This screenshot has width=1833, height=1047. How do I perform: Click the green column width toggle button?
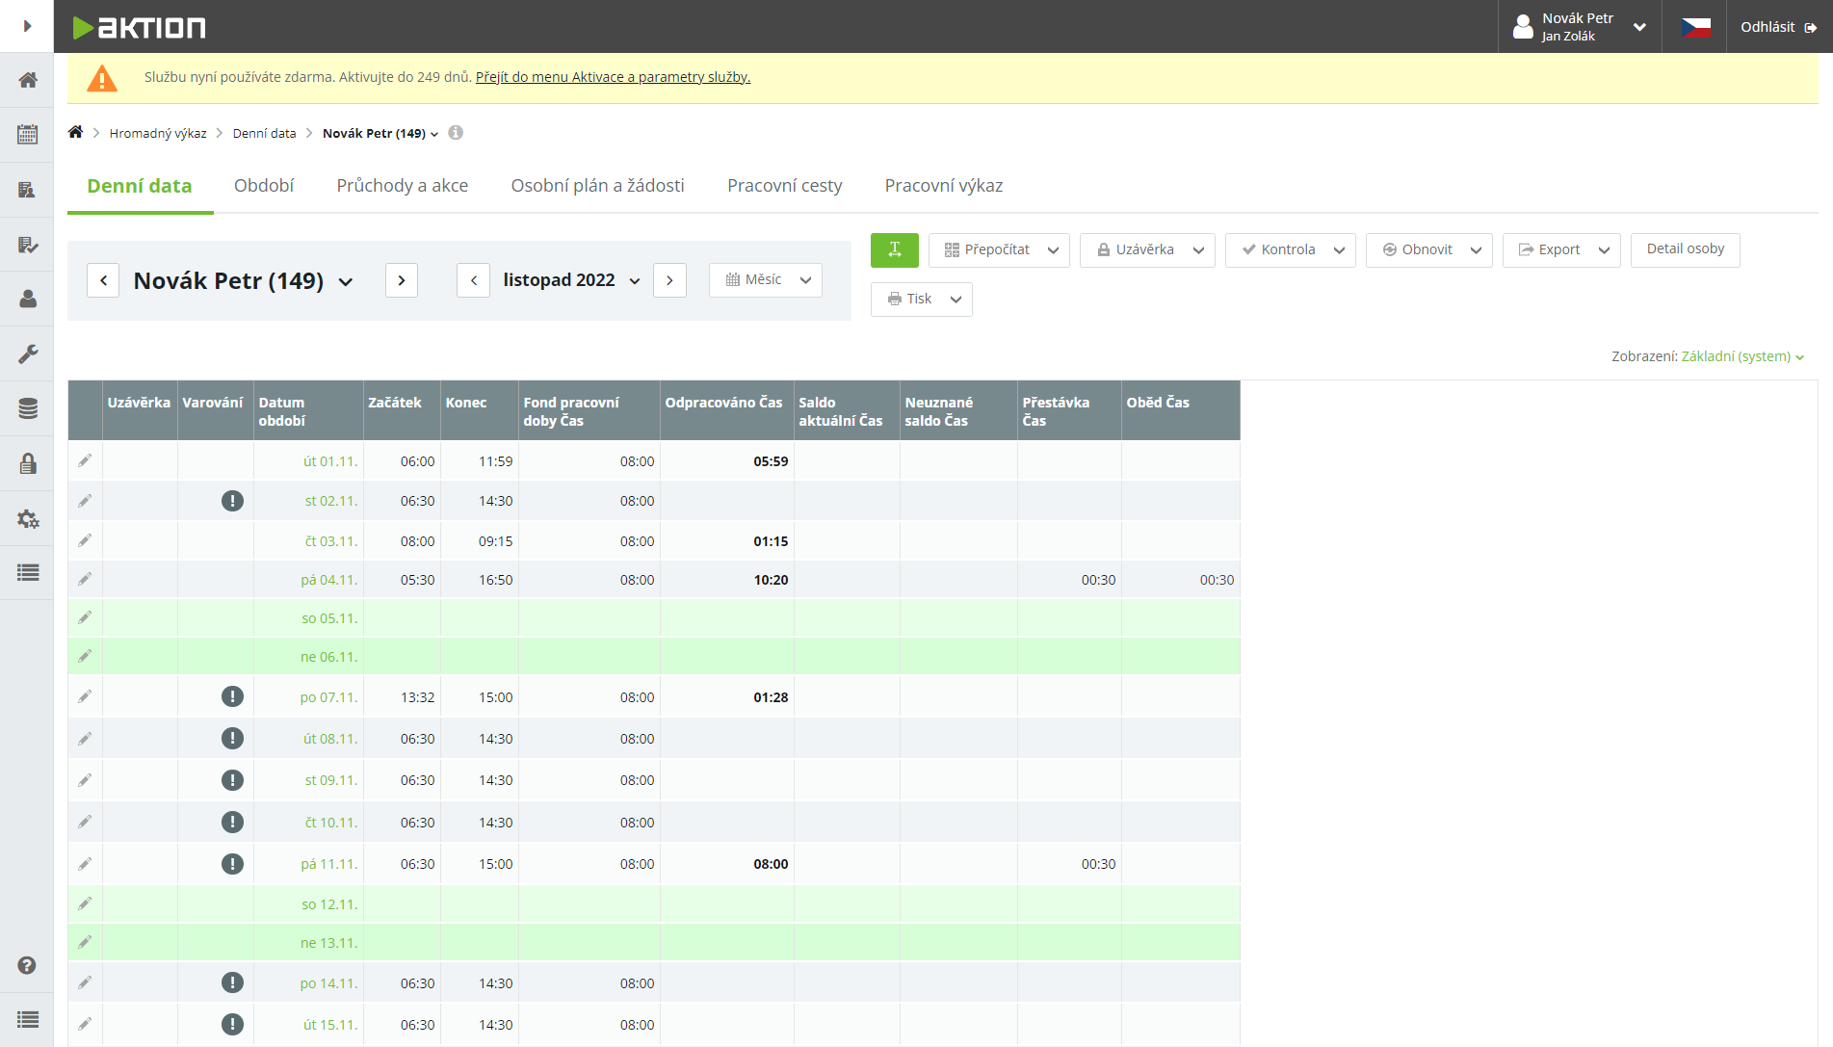tap(894, 250)
